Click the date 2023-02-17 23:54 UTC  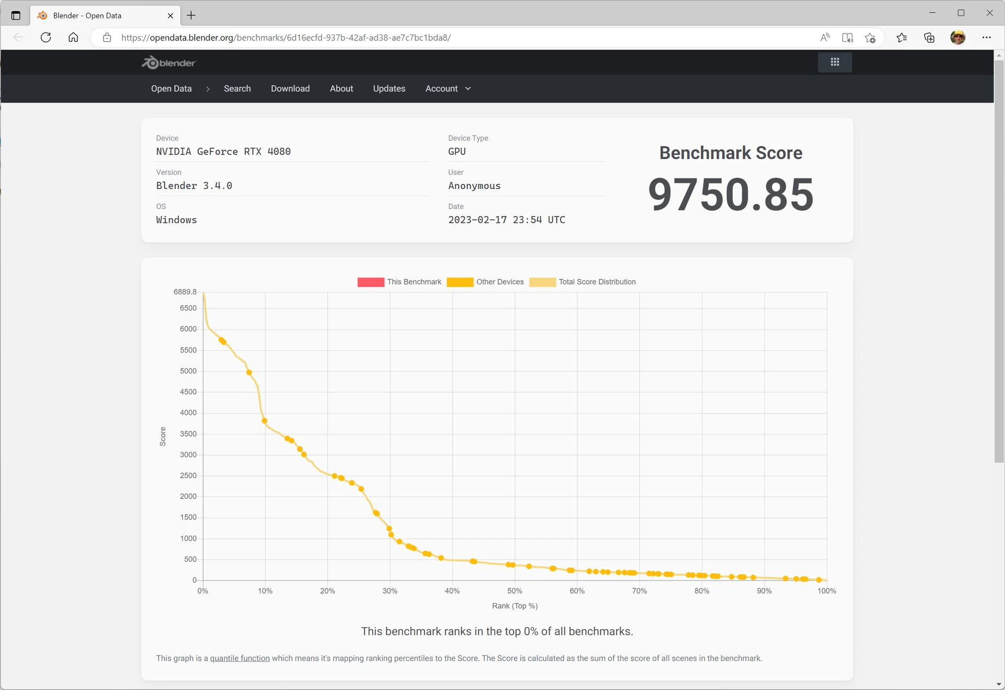(x=507, y=220)
